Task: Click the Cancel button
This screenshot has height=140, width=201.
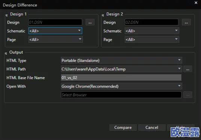Action: [x=152, y=127]
